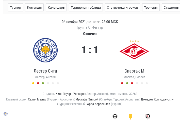Open referee Халил Мелер's profile link

37,99
